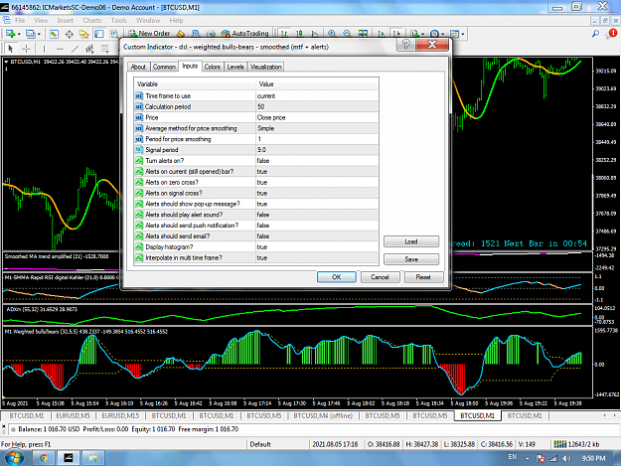Image resolution: width=621 pixels, height=466 pixels.
Task: Click the Reset button in indicator dialog
Action: 423,277
